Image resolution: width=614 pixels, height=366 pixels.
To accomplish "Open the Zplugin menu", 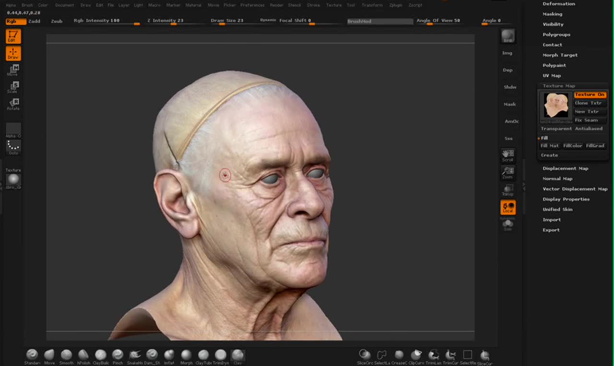I will pos(396,5).
